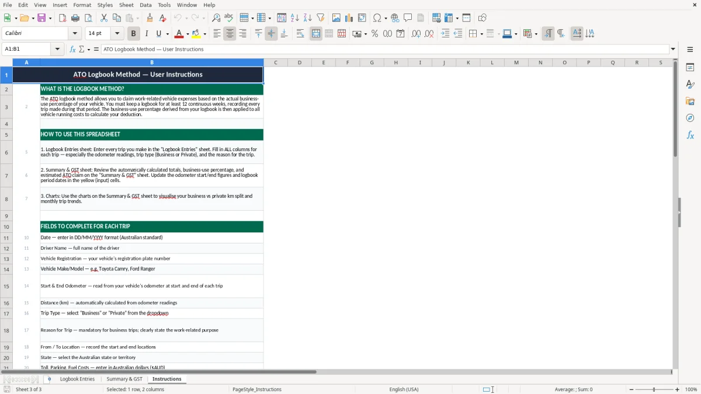Toggle Center Vertically alignment
The image size is (701, 394).
(271, 34)
